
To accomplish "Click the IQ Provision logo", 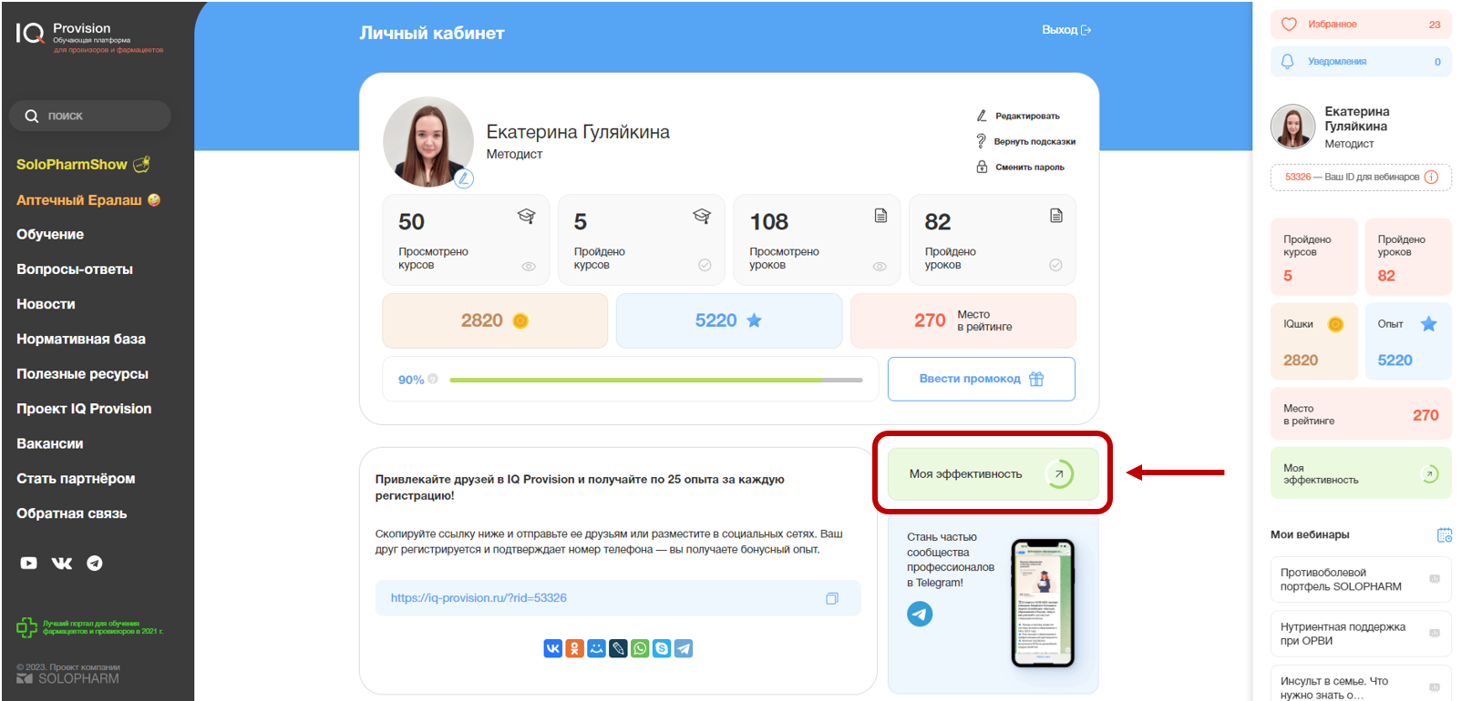I will click(88, 36).
